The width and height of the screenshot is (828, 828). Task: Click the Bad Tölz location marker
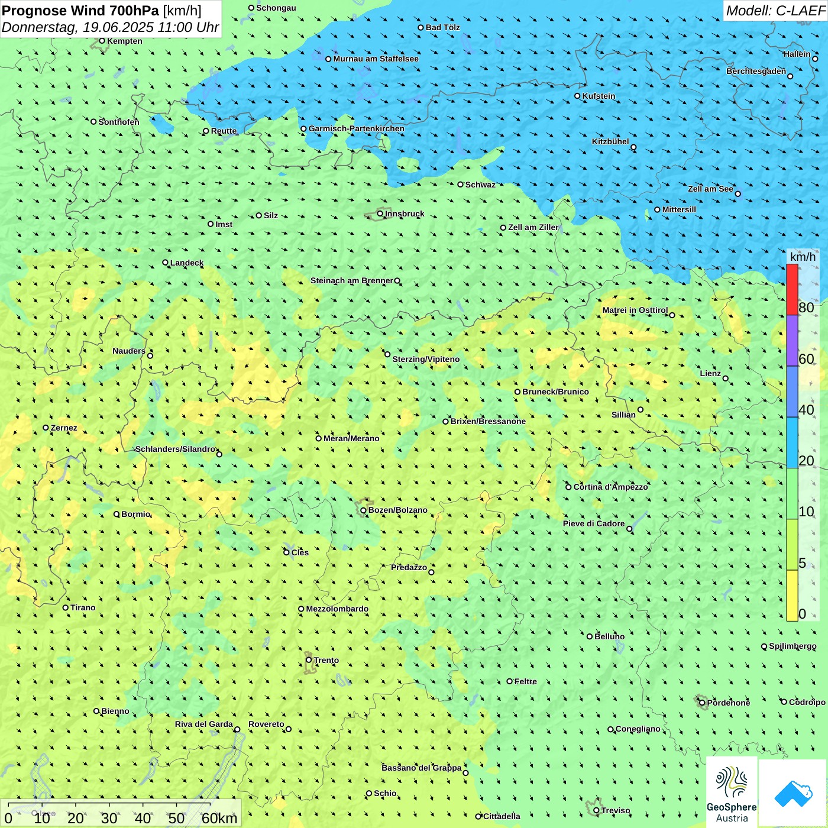coord(421,27)
